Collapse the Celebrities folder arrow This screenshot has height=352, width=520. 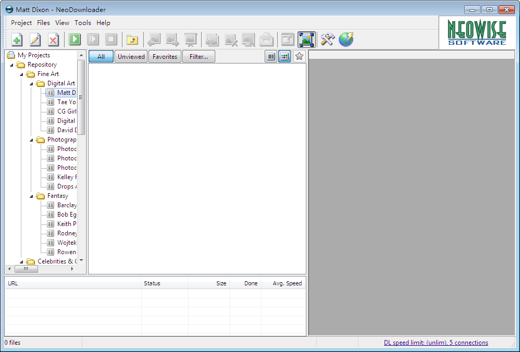[x=21, y=262]
